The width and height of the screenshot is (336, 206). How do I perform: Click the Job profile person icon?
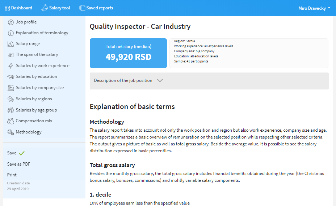click(x=11, y=22)
